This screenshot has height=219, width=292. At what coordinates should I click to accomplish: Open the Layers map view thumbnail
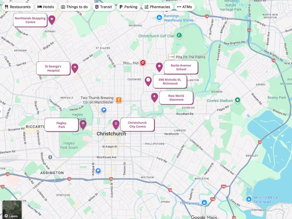click(x=12, y=210)
